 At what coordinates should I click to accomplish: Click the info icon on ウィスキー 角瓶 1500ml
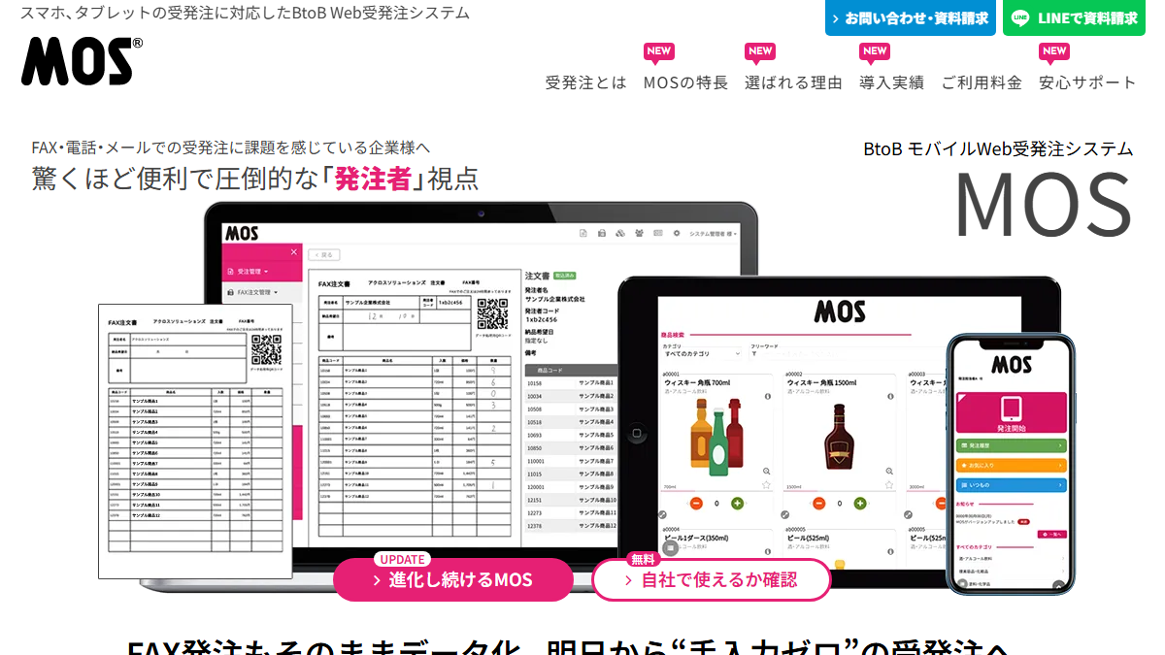click(890, 396)
